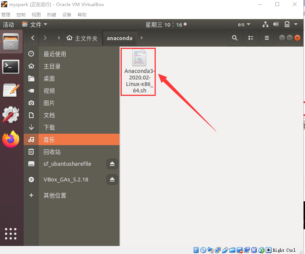Open VirtualBox 帮助 menu

click(82, 15)
